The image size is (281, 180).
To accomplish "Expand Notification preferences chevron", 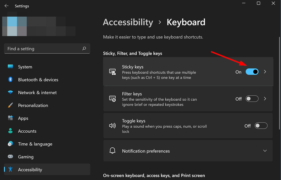I will click(x=265, y=151).
